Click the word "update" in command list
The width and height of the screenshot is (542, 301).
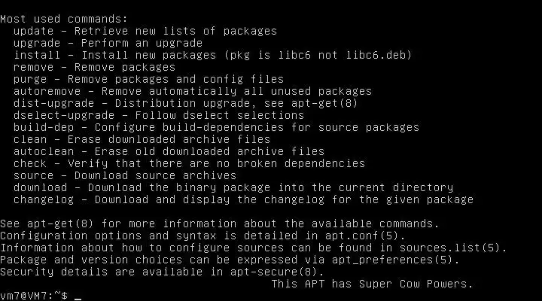[33, 31]
